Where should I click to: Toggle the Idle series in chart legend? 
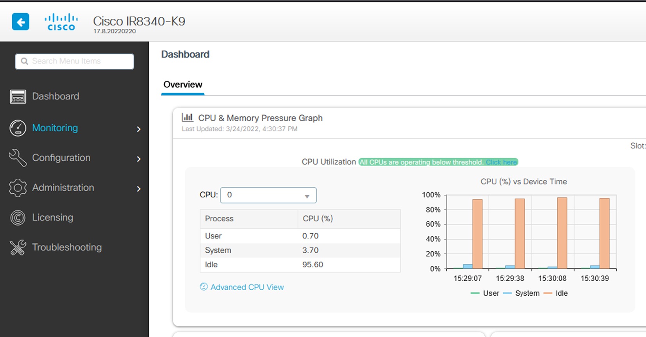(556, 293)
